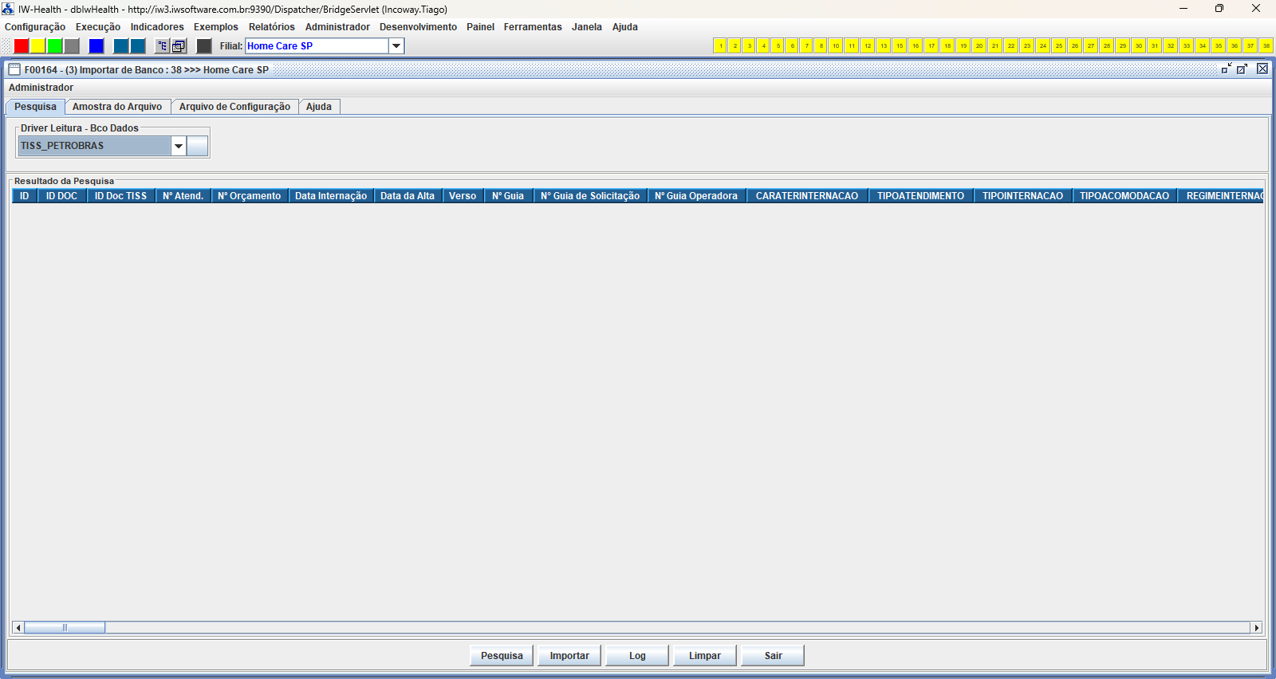1276x679 pixels.
Task: Click the internal frame minimize icon
Action: (x=1227, y=69)
